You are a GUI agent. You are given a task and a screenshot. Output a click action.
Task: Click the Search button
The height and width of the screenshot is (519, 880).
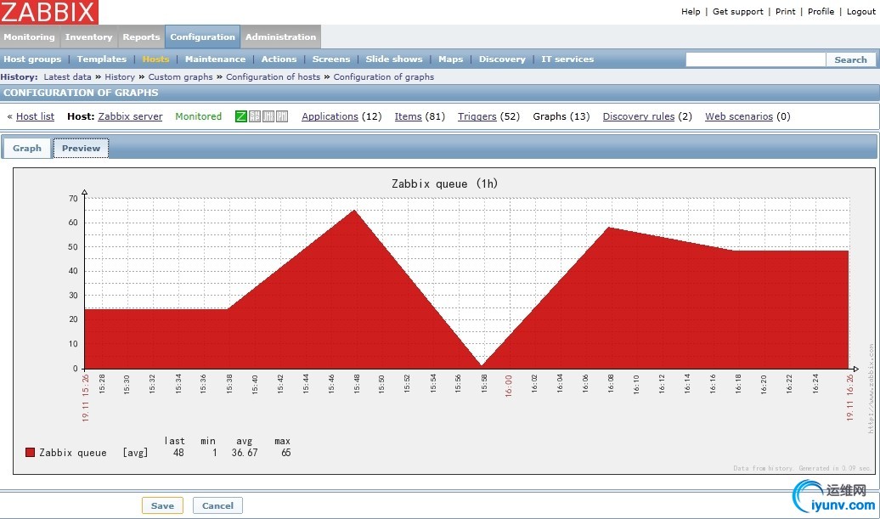click(x=850, y=59)
